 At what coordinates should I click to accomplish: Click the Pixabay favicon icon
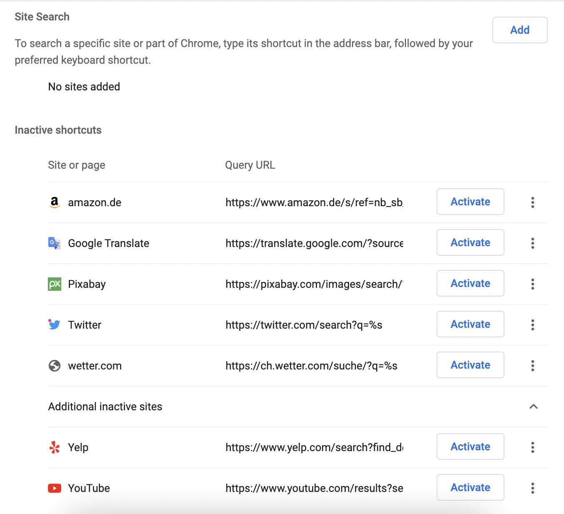click(55, 284)
